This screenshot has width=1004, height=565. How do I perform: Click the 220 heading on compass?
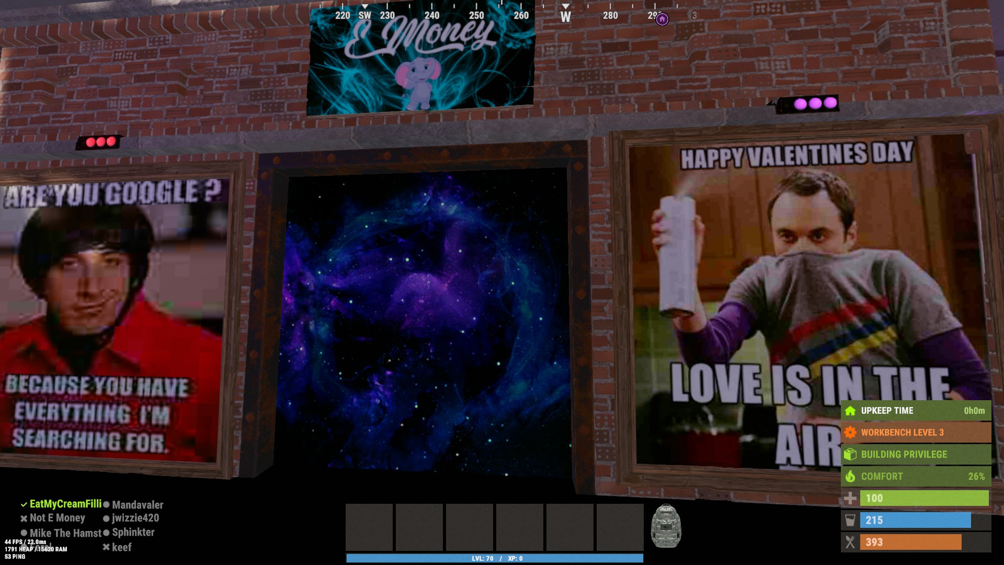pos(343,16)
